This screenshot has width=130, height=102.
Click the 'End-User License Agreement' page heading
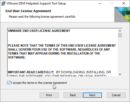28,11
